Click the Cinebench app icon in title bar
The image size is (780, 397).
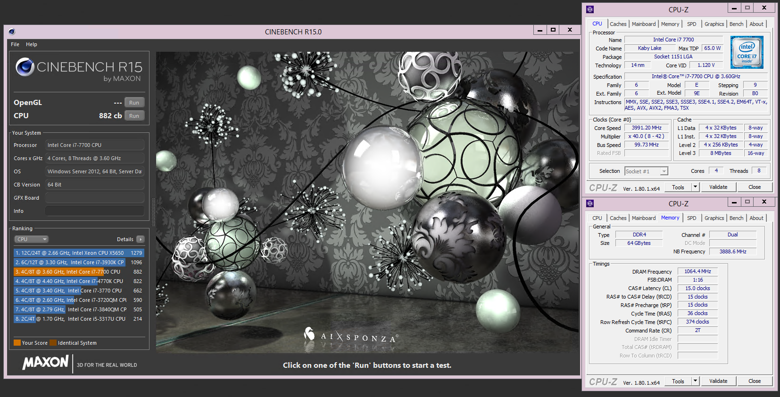pos(12,32)
